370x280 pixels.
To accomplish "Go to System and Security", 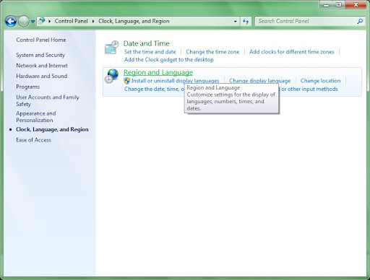I will pyautogui.click(x=40, y=55).
